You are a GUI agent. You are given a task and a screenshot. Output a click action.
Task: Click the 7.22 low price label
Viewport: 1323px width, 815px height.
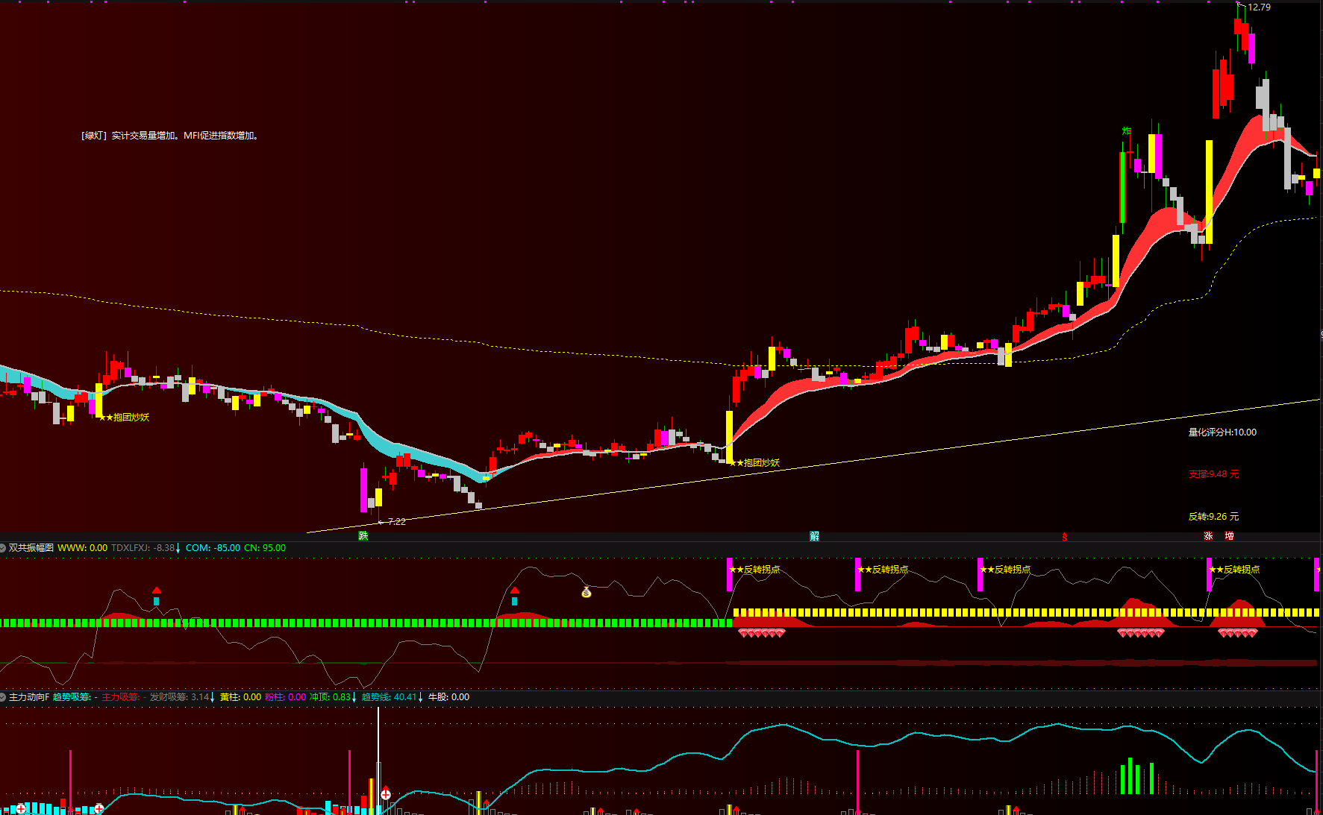[396, 522]
